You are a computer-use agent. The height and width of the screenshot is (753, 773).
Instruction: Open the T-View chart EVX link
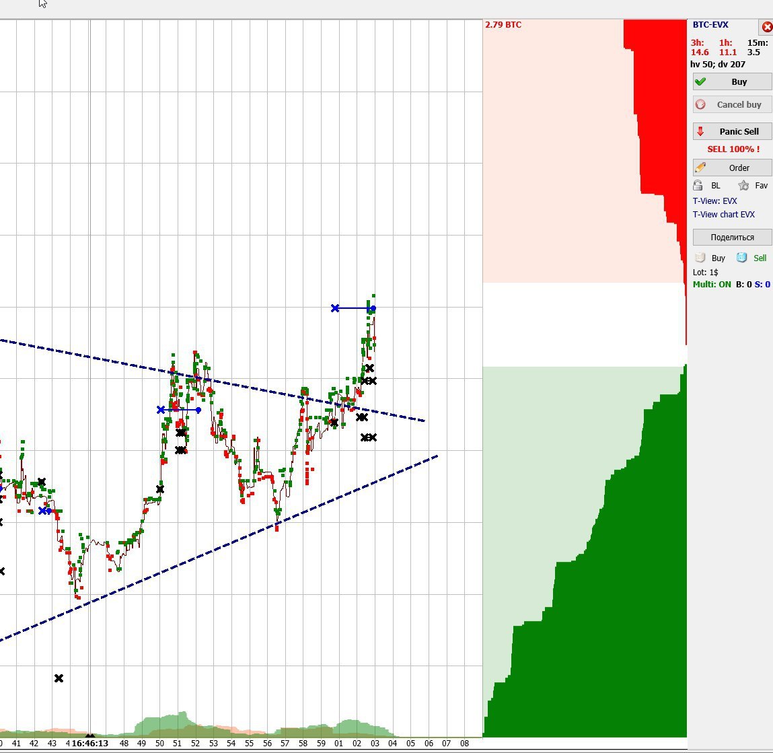(x=723, y=215)
